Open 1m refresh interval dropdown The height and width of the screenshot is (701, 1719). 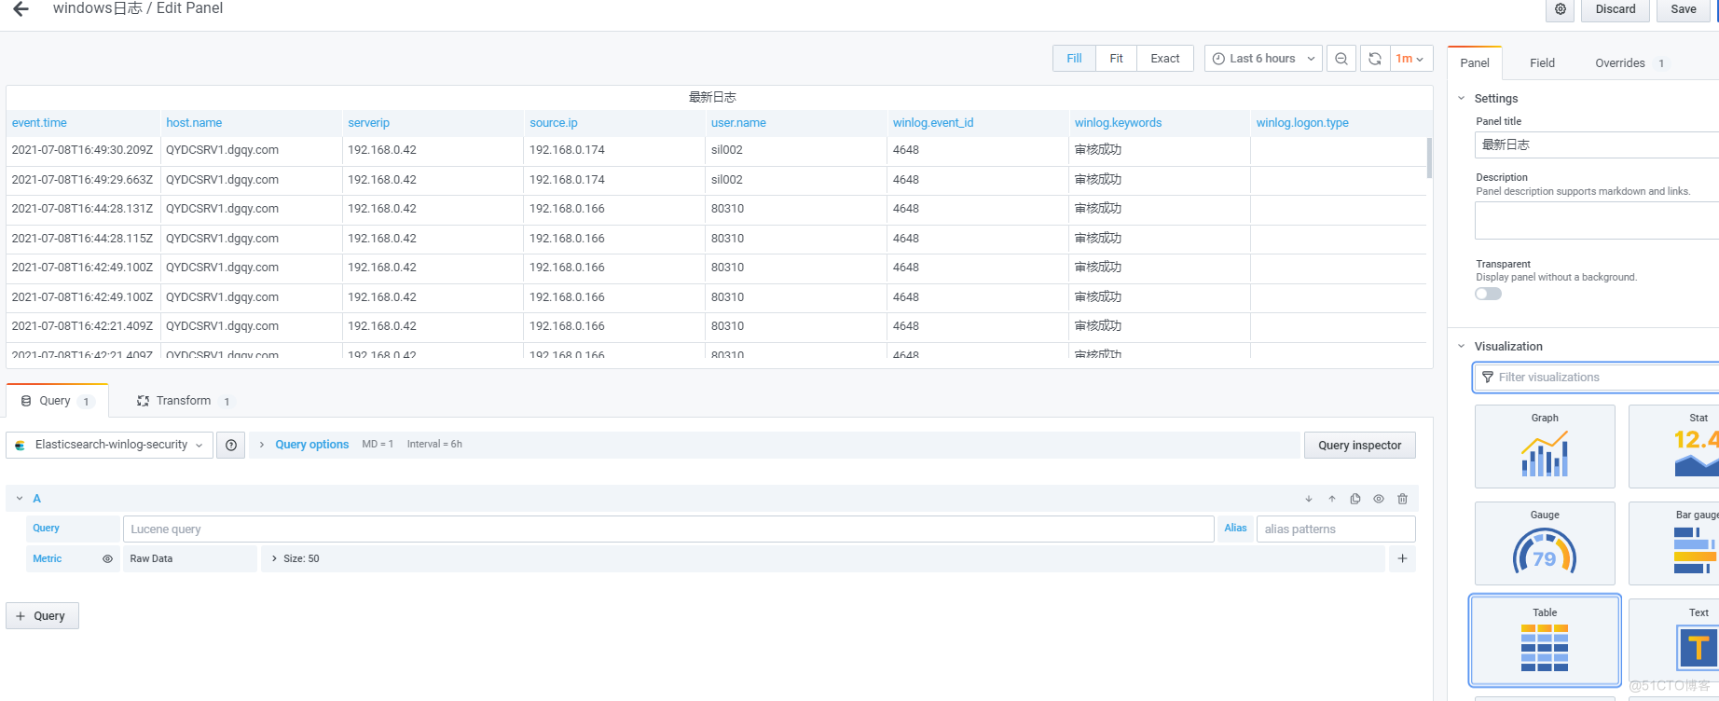click(1410, 59)
